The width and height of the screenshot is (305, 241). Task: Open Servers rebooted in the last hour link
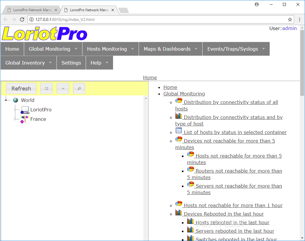[235, 231]
